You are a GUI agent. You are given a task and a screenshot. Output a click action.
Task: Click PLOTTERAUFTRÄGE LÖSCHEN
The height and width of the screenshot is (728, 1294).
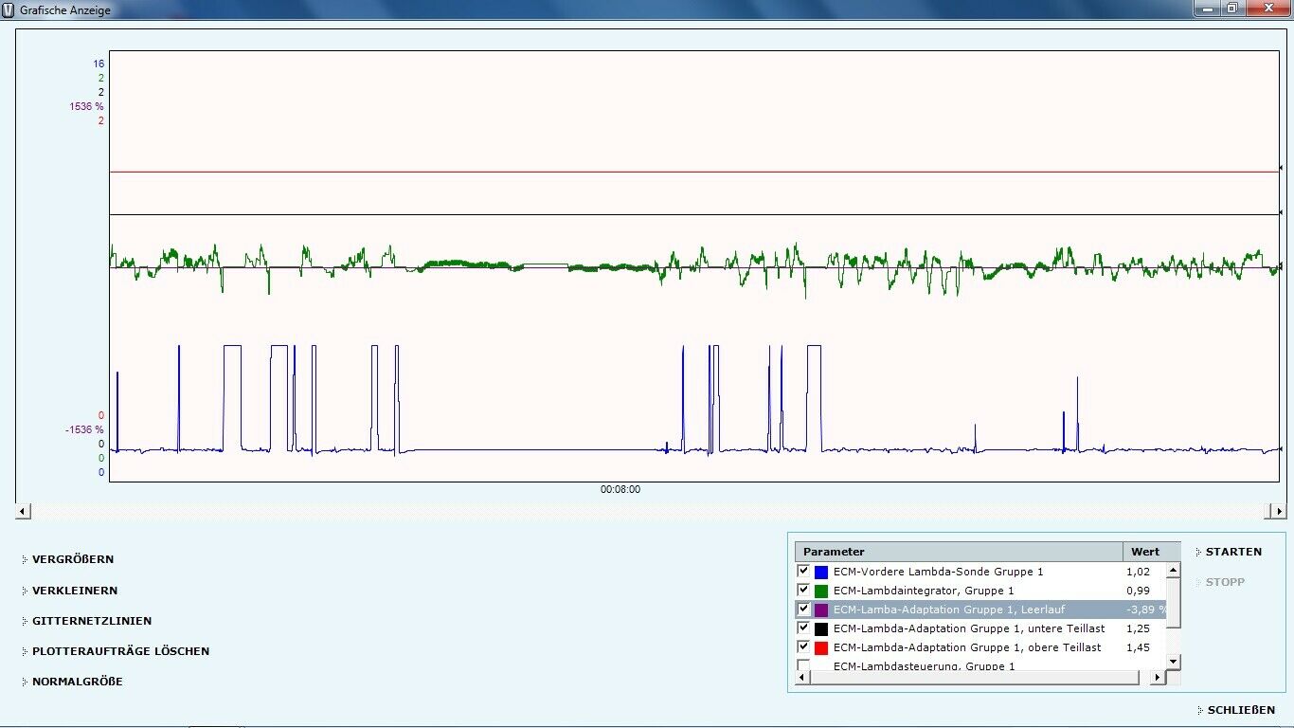click(x=120, y=651)
